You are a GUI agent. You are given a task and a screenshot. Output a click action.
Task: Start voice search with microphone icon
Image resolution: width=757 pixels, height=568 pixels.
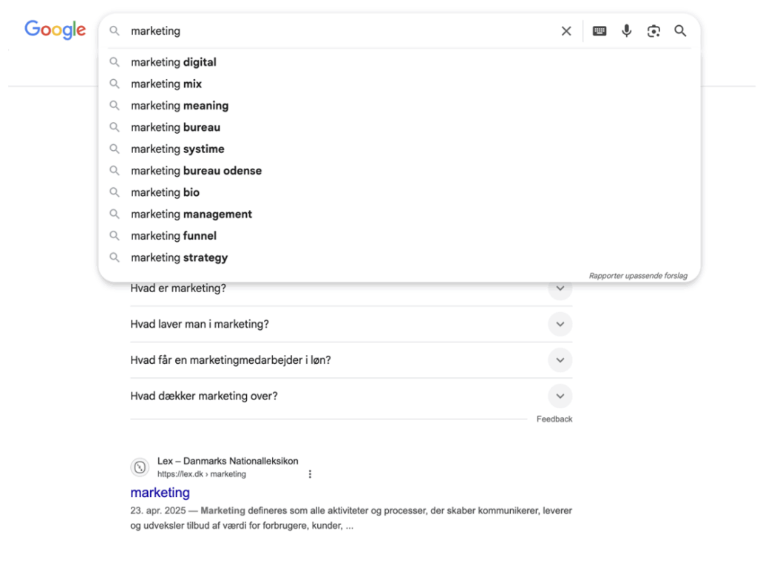tap(627, 31)
